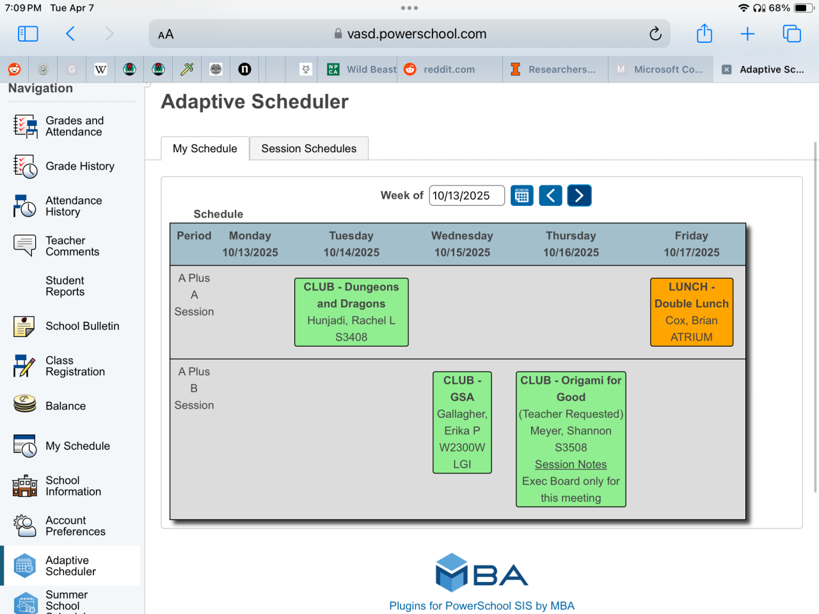The image size is (819, 614).
Task: Click the Plugins for PowerSchool SIS link
Action: pyautogui.click(x=482, y=606)
